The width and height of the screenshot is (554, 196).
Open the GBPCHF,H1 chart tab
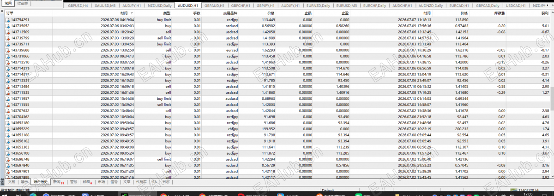point(241,6)
